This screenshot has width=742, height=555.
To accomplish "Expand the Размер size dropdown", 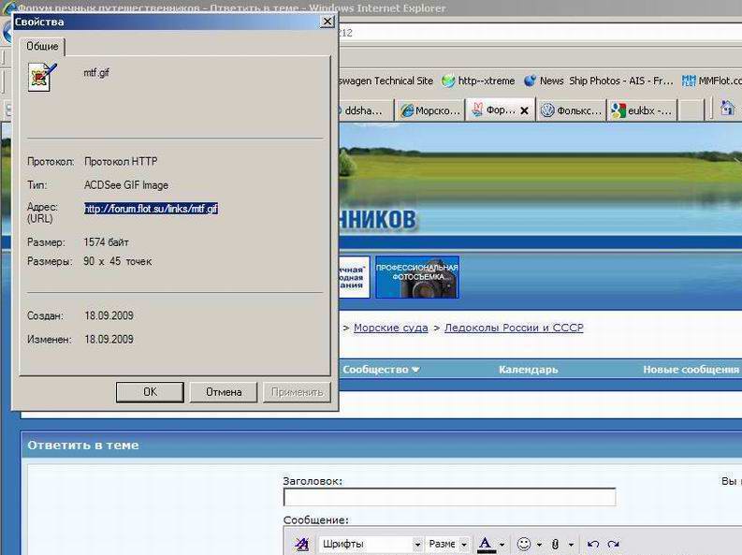I will click(463, 544).
